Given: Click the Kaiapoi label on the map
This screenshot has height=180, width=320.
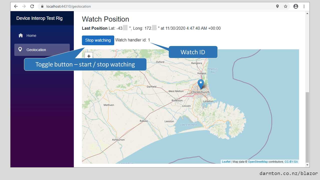Looking at the screenshot, I should [201, 73].
